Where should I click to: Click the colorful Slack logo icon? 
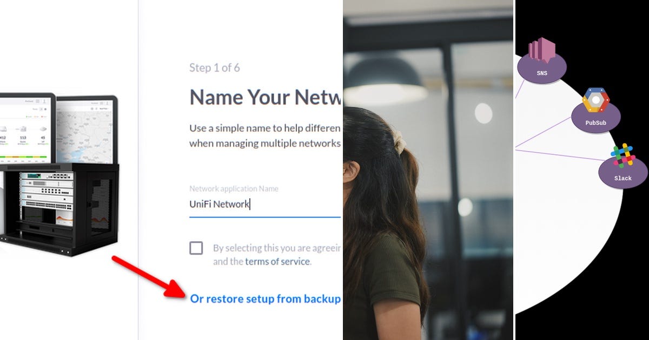click(x=622, y=155)
